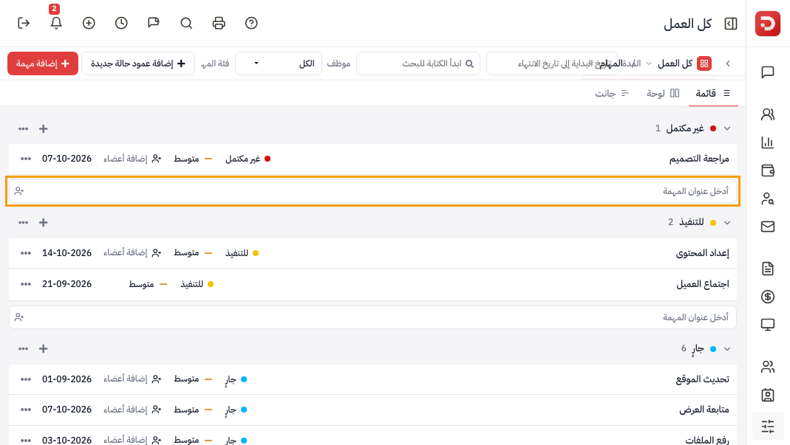Open the help question-mark icon

pyautogui.click(x=251, y=23)
